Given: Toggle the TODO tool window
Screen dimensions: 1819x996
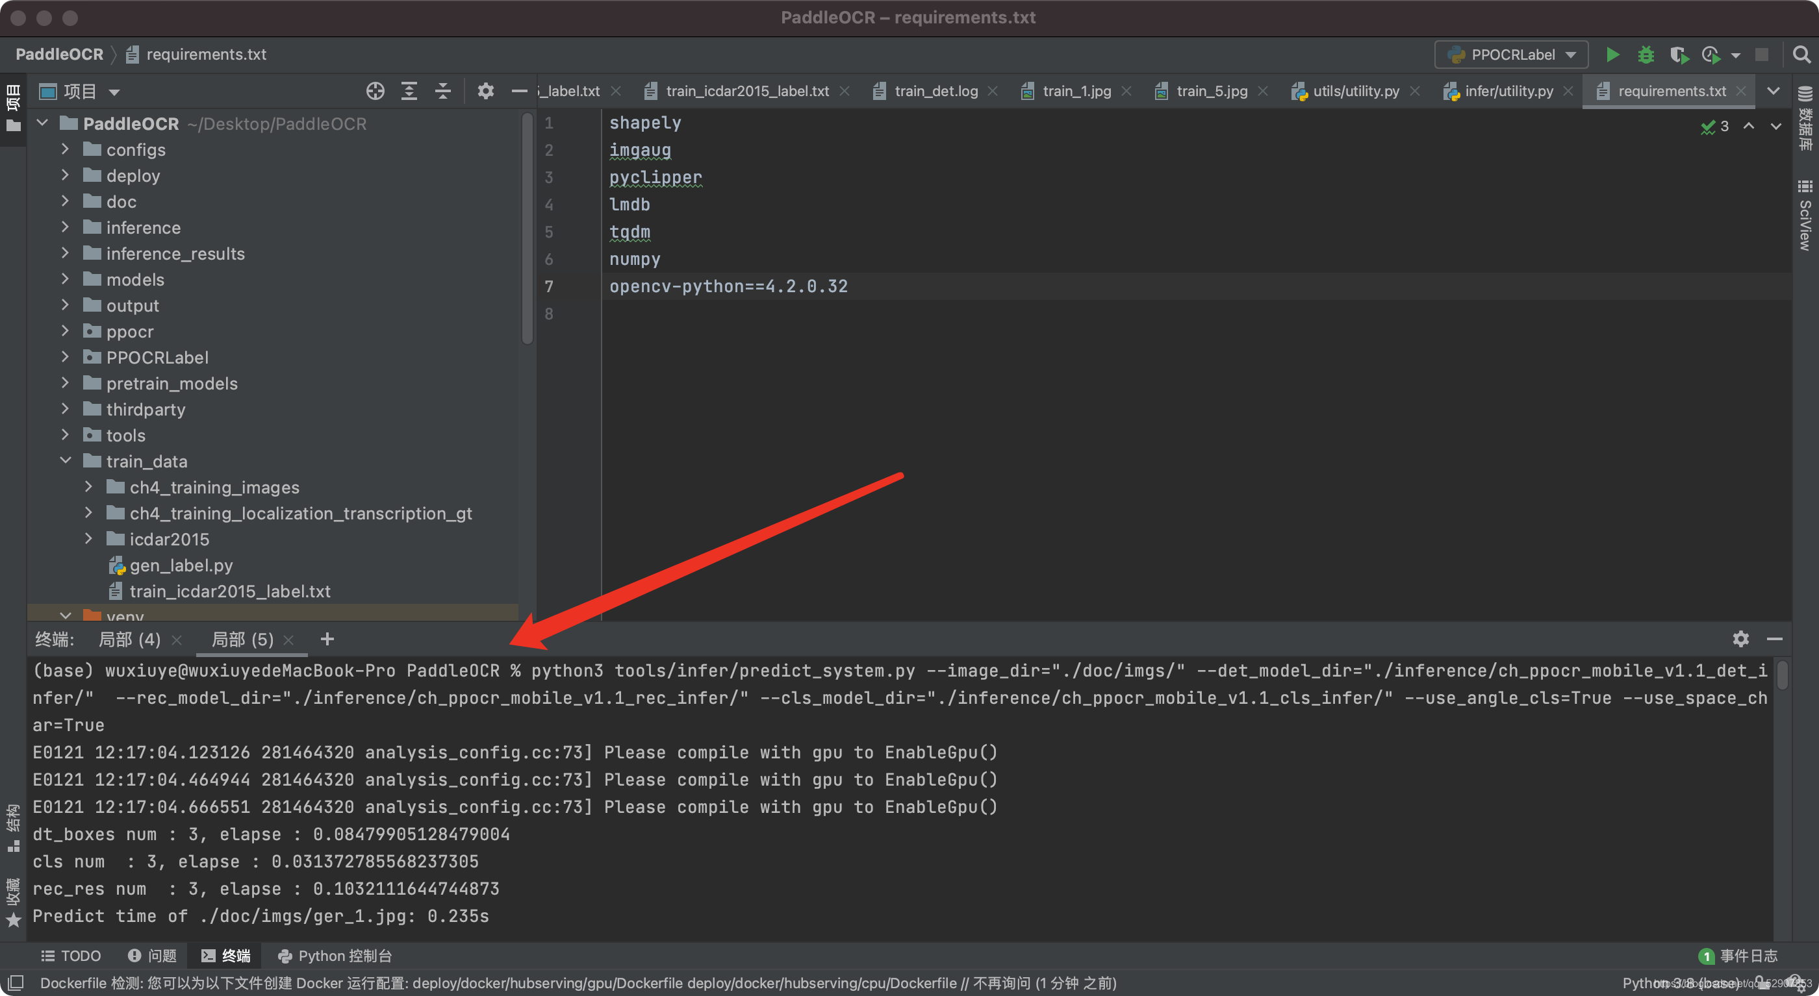Looking at the screenshot, I should 71,955.
